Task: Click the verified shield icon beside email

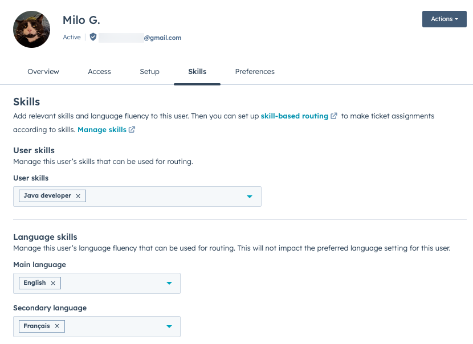Action: coord(93,37)
